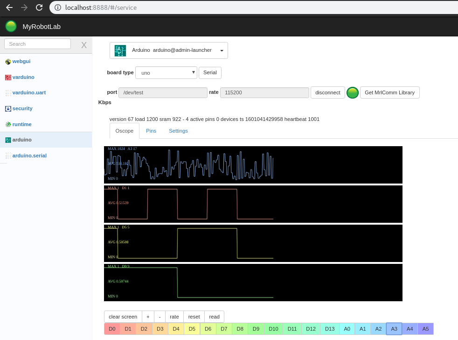Image resolution: width=458 pixels, height=340 pixels.
Task: Click the green connection status light
Action: tap(353, 92)
